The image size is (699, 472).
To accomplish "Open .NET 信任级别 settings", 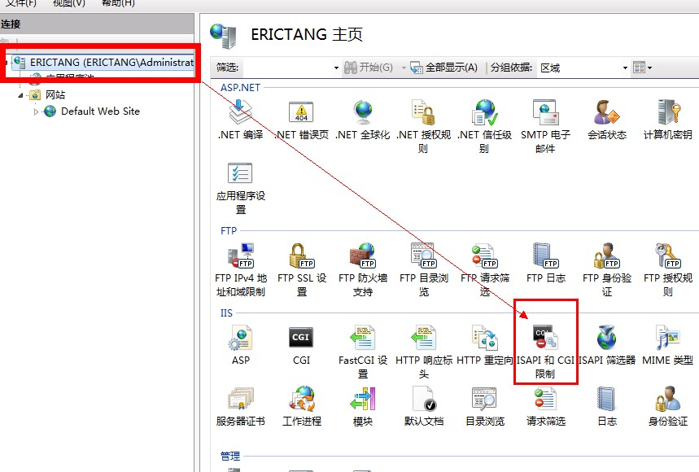I will (x=484, y=126).
